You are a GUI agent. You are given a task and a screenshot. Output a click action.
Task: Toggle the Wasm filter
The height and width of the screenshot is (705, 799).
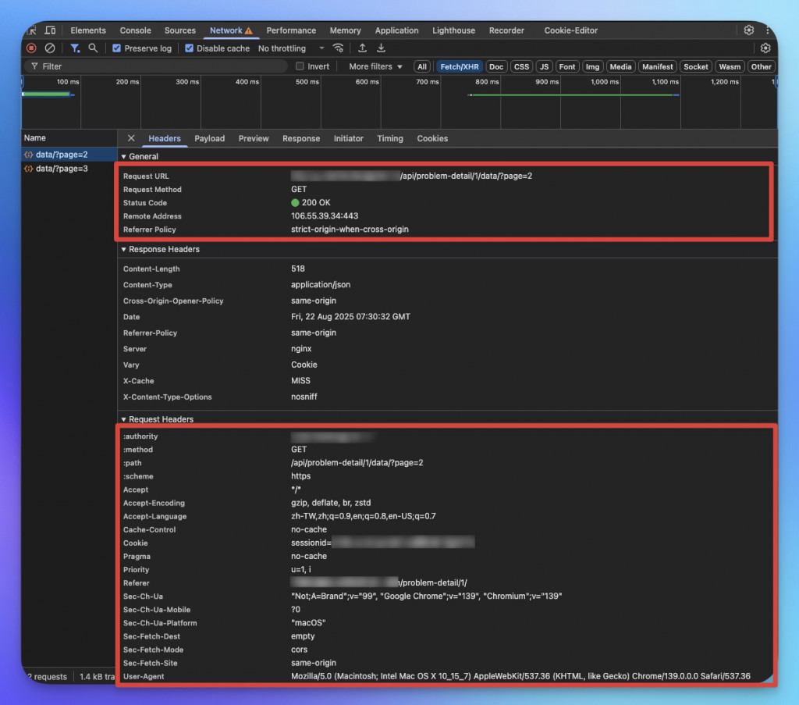[x=730, y=67]
